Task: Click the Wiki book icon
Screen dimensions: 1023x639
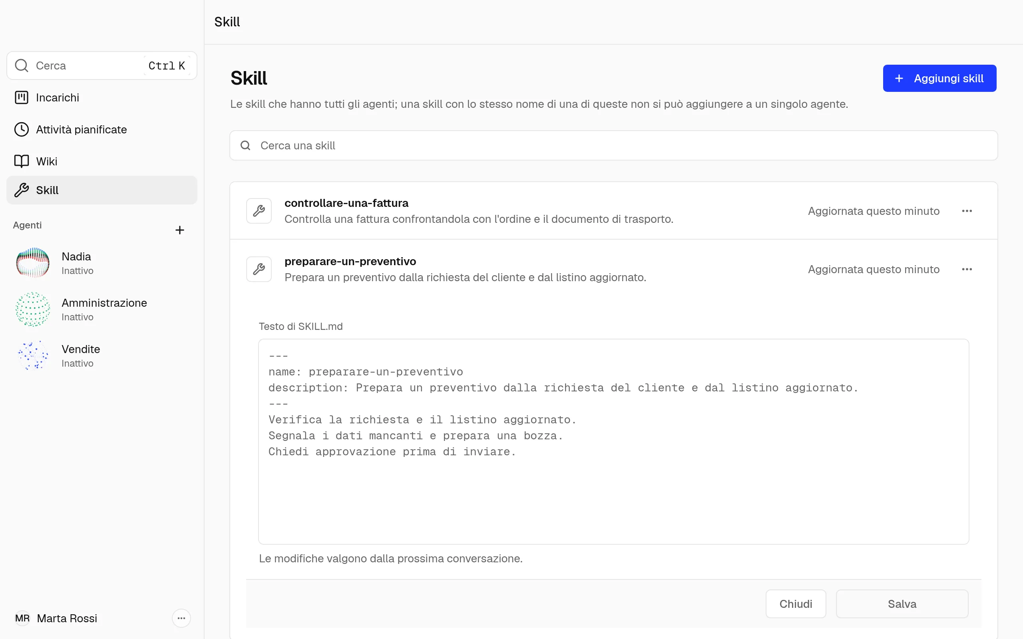Action: click(22, 161)
